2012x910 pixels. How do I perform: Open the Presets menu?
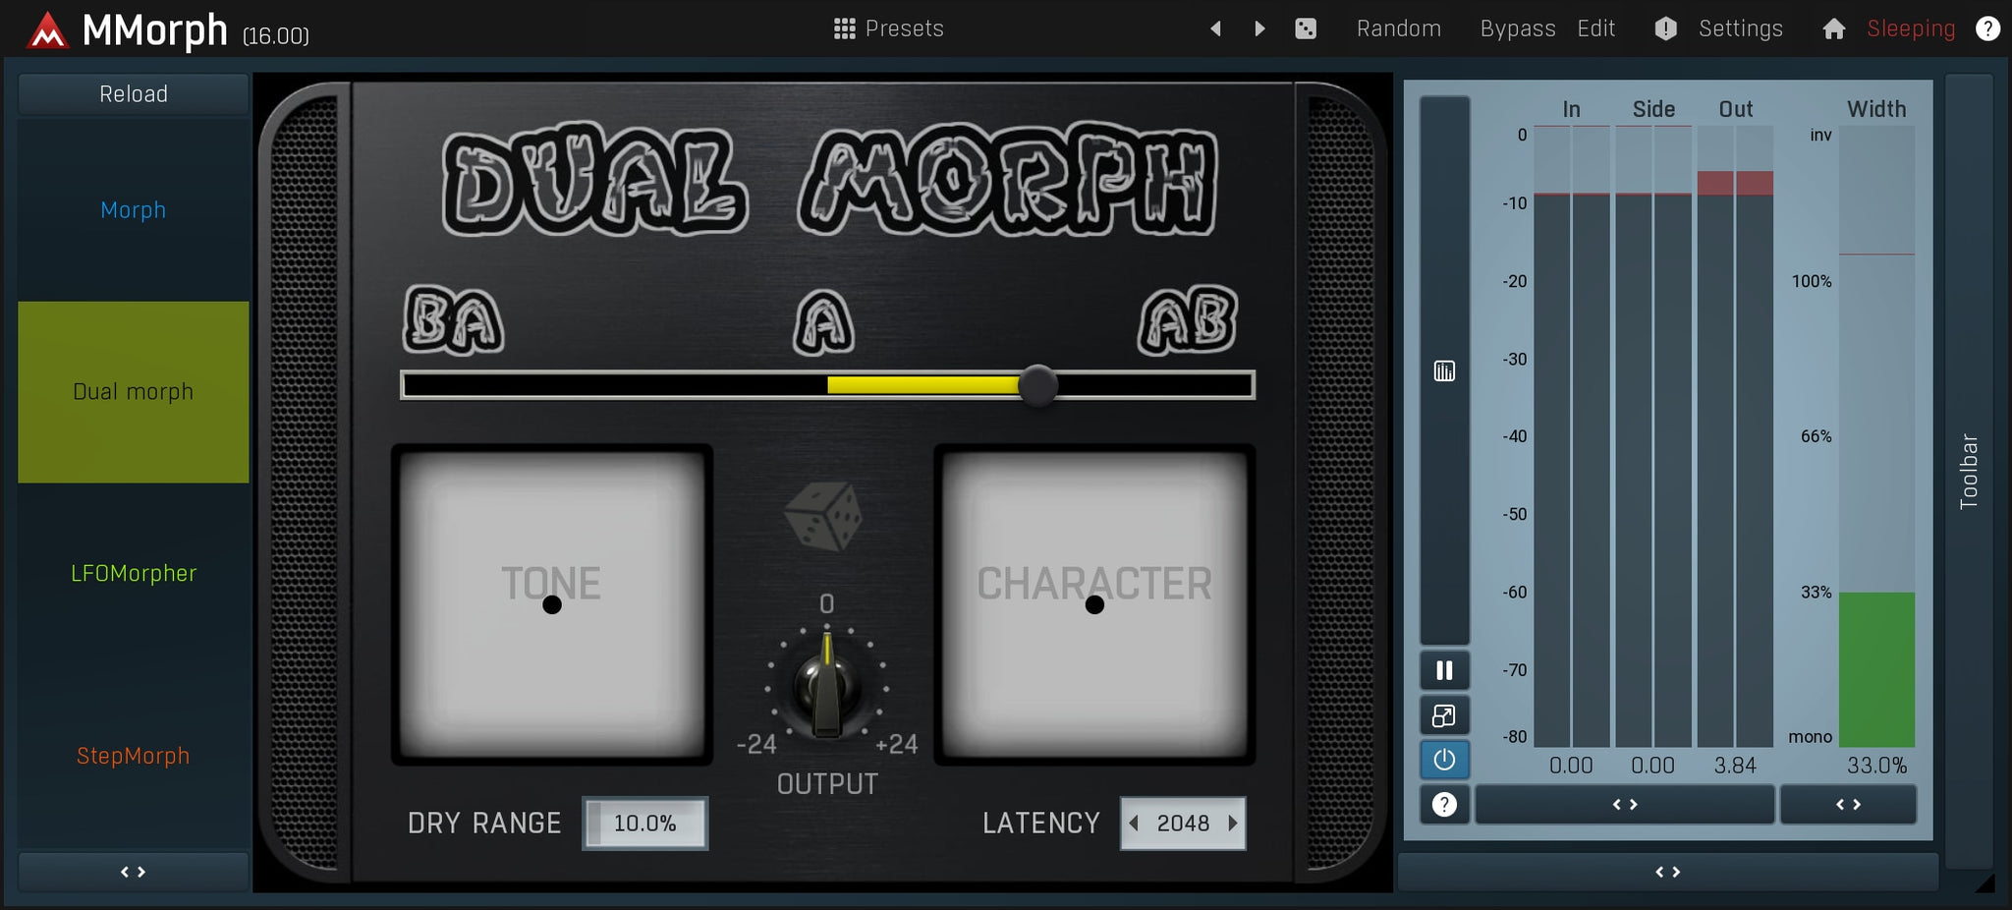885,28
